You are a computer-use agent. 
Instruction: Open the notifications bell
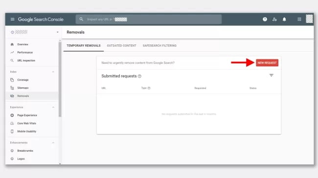point(284,19)
